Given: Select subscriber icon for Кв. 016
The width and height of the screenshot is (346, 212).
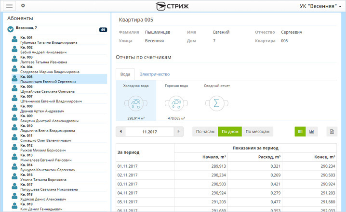Looking at the screenshot, I should click(14, 176).
